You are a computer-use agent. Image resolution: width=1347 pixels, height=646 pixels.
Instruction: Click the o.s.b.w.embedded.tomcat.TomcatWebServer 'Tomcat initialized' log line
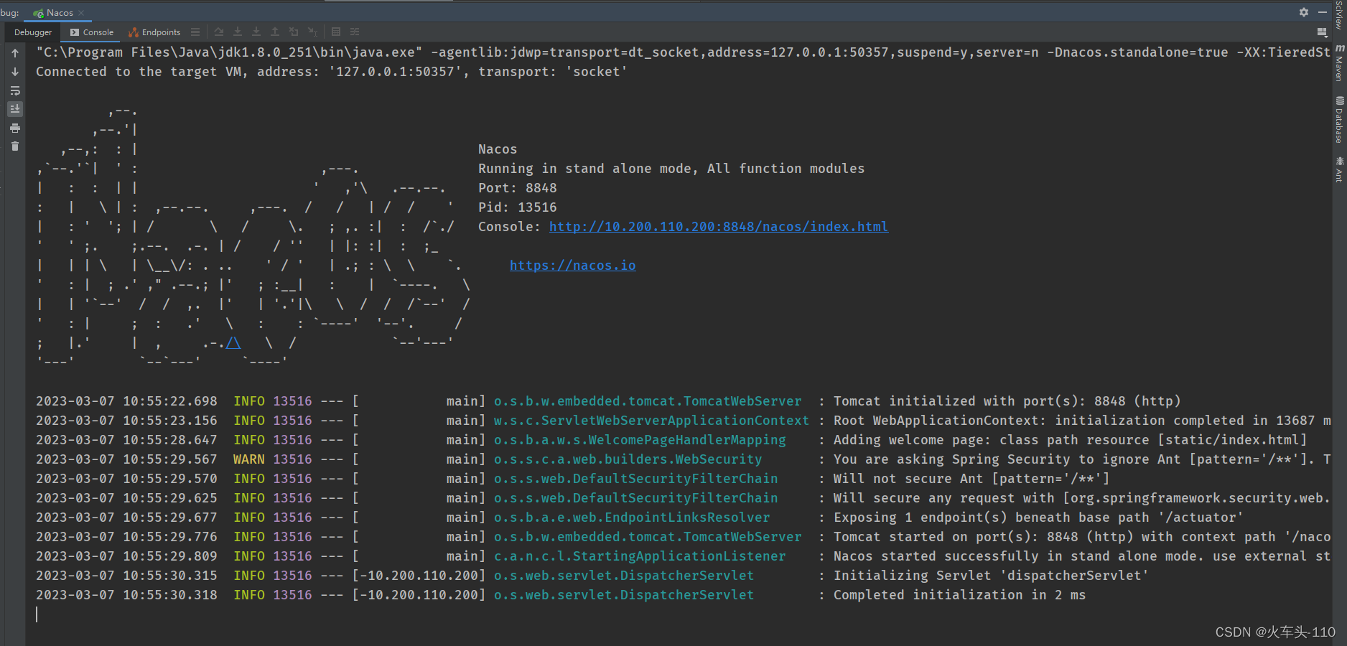coord(608,401)
